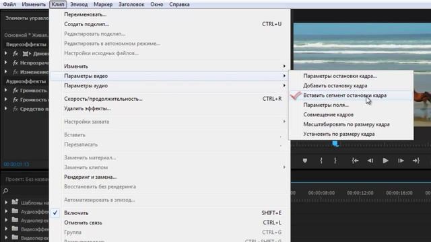Screen dimensions: 431x242
Task: Click the Видеоэффекты heading in effect controls
Action: (x=26, y=44)
